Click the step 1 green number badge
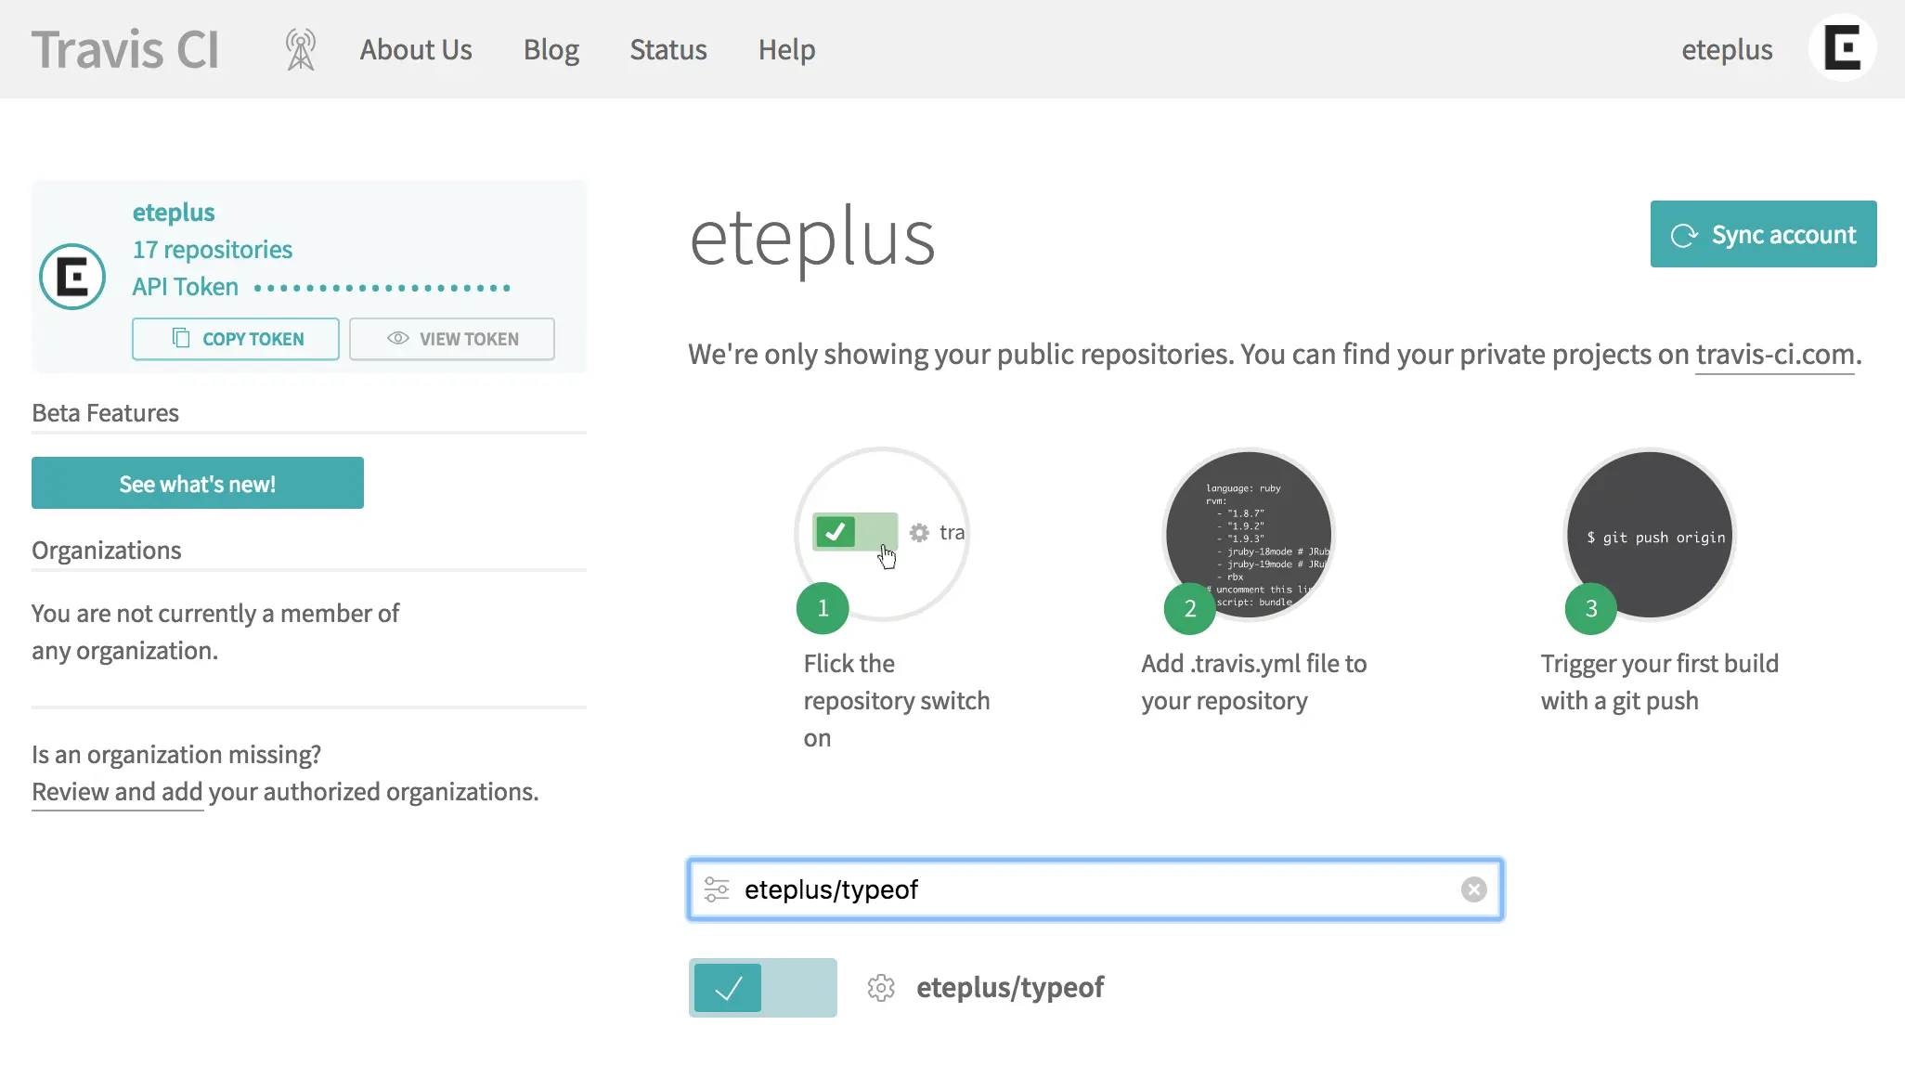The image size is (1905, 1090). 823,608
